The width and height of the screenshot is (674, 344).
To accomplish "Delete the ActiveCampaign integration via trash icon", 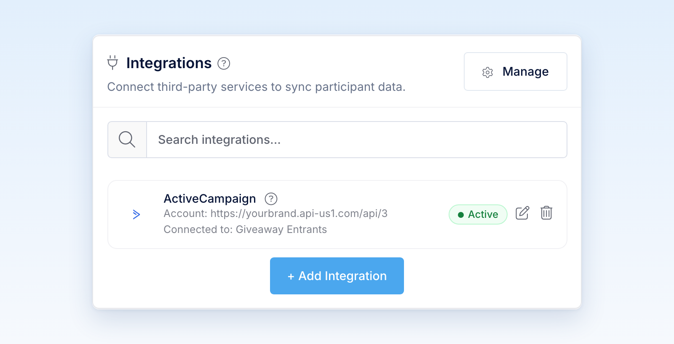I will click(x=546, y=213).
